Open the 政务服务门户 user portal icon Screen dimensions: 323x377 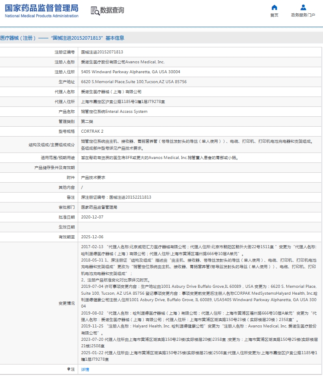pos(303,7)
